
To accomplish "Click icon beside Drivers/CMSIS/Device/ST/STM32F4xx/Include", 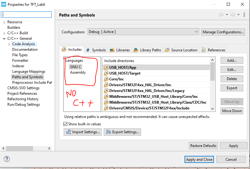I will tap(106, 108).
